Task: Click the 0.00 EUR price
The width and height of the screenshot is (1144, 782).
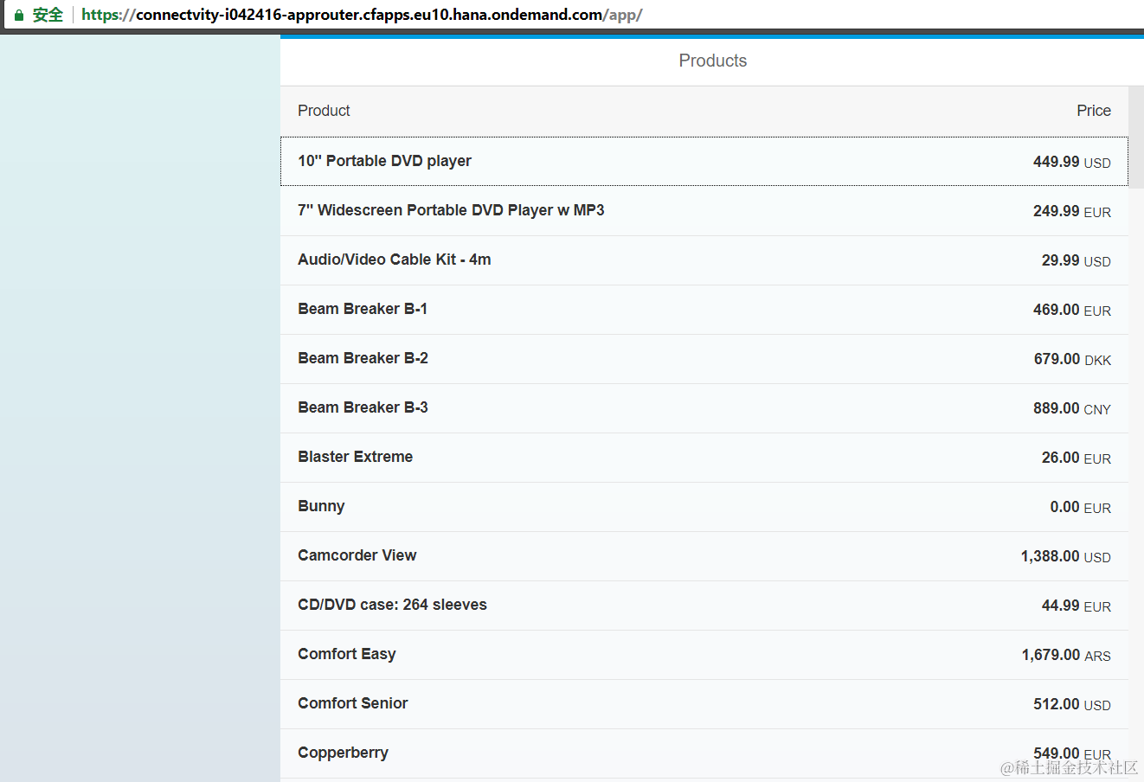Action: click(1080, 507)
